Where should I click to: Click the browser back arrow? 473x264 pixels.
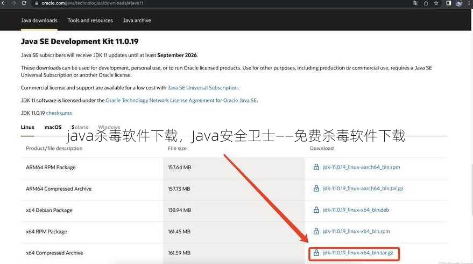click(x=4, y=3)
